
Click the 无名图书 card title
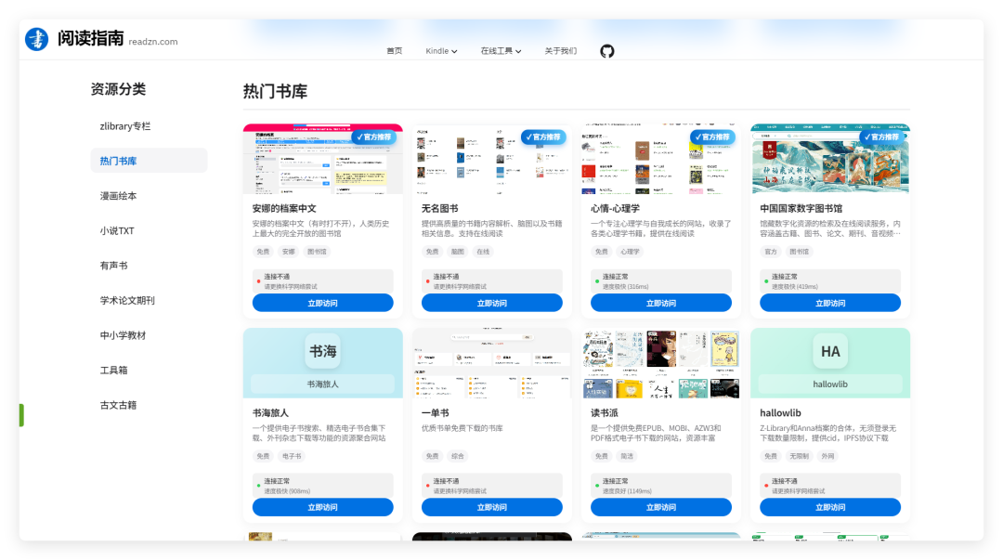(x=440, y=209)
